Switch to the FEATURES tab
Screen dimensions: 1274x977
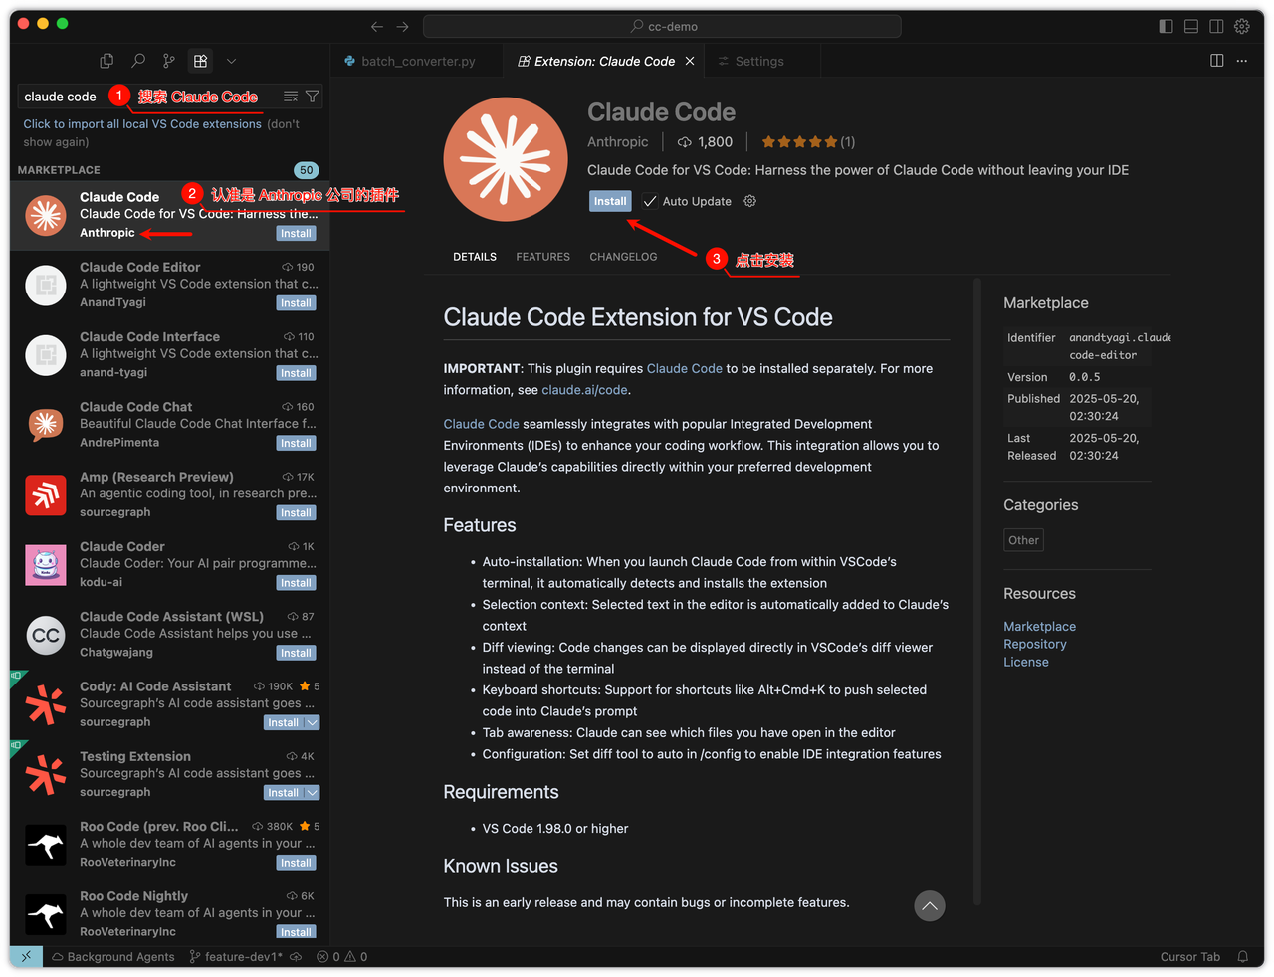[x=542, y=257]
